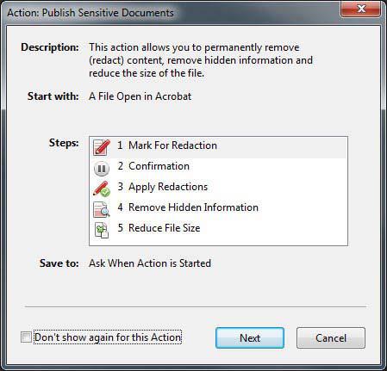
Task: Select the Remove Hidden Information magnifier icon
Action: coord(102,209)
